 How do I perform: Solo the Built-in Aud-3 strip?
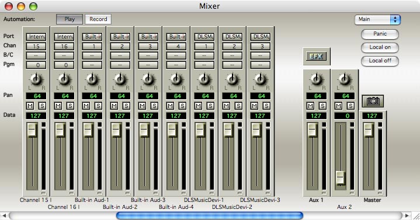pyautogui.click(x=154, y=106)
